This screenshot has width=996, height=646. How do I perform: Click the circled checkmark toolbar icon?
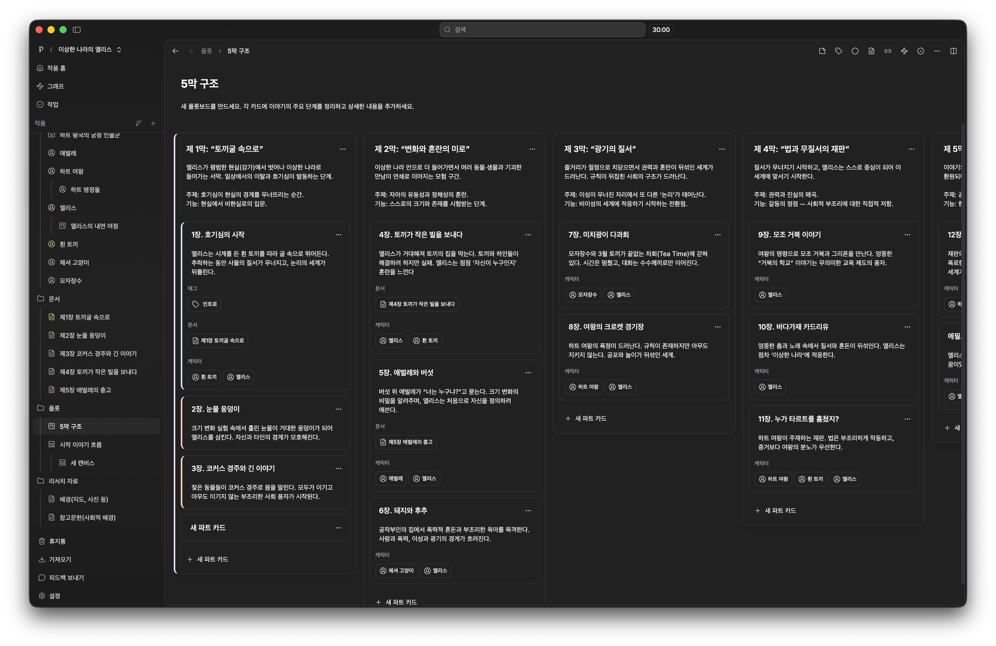(x=920, y=51)
